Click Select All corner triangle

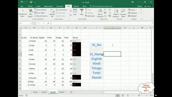point(20,28)
